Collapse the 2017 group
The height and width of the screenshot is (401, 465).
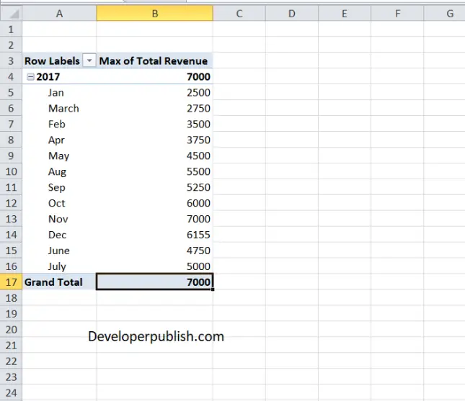click(30, 77)
